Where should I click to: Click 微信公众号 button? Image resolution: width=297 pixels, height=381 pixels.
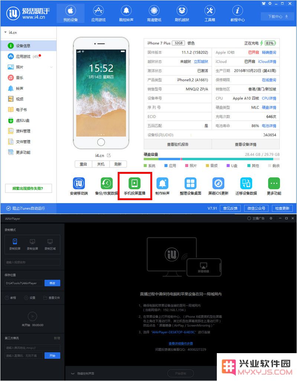pyautogui.click(x=256, y=208)
